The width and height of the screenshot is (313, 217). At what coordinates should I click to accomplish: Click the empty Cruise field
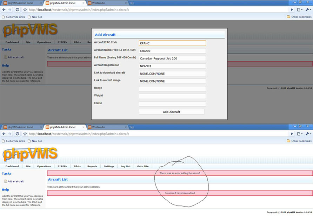[x=173, y=104]
